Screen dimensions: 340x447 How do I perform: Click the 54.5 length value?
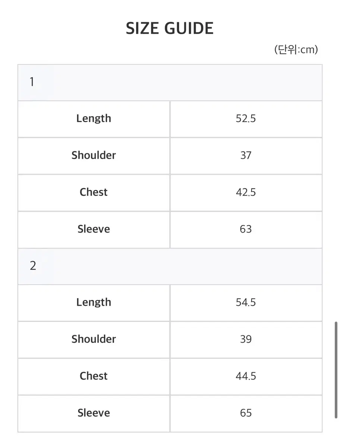[x=246, y=302]
